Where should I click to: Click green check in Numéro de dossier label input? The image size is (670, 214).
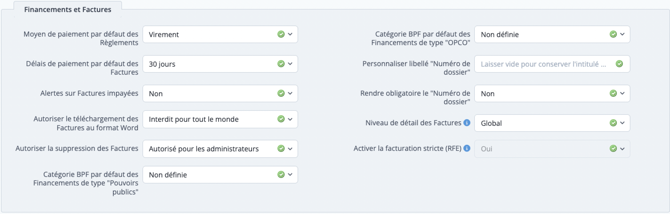tap(619, 64)
